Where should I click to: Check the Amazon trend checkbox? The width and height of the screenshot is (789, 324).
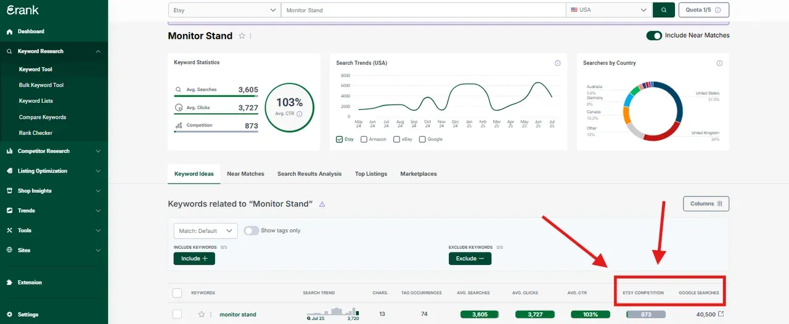point(364,139)
